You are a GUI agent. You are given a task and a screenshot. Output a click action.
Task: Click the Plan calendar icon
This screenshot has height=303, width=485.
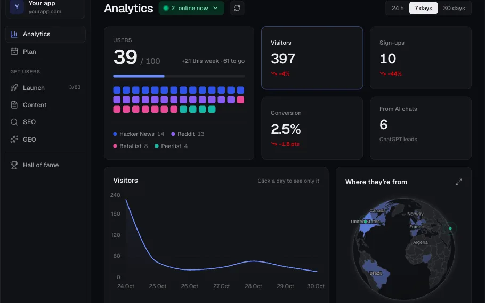pyautogui.click(x=14, y=51)
